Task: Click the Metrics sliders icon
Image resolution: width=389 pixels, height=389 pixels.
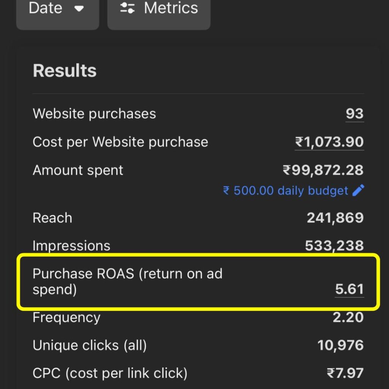Action: tap(127, 8)
